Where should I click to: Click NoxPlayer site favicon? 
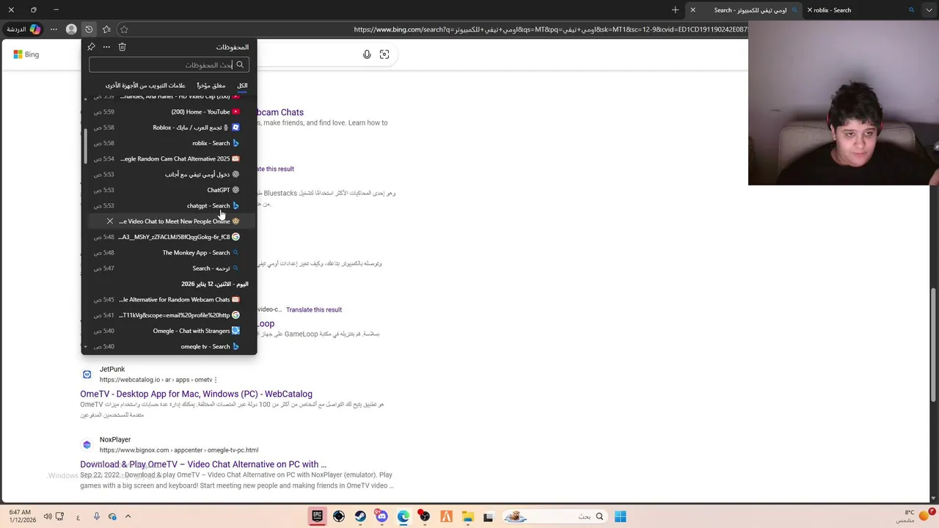point(87,444)
